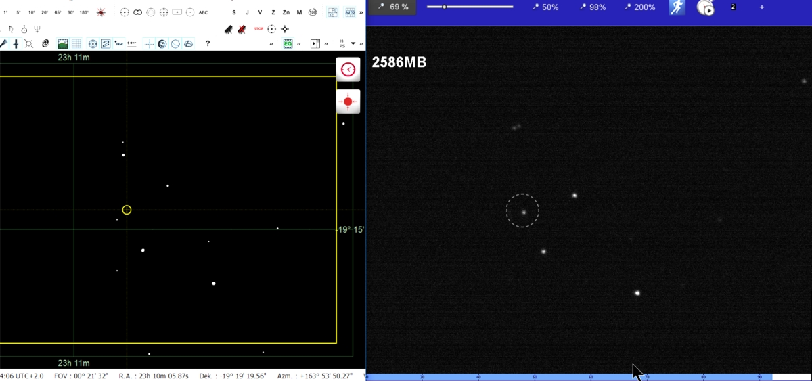This screenshot has width=812, height=381.
Task: Adjust the zoom slider in top bar
Action: point(444,7)
